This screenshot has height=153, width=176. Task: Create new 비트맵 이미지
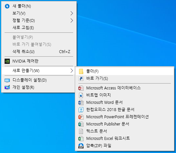125,95
